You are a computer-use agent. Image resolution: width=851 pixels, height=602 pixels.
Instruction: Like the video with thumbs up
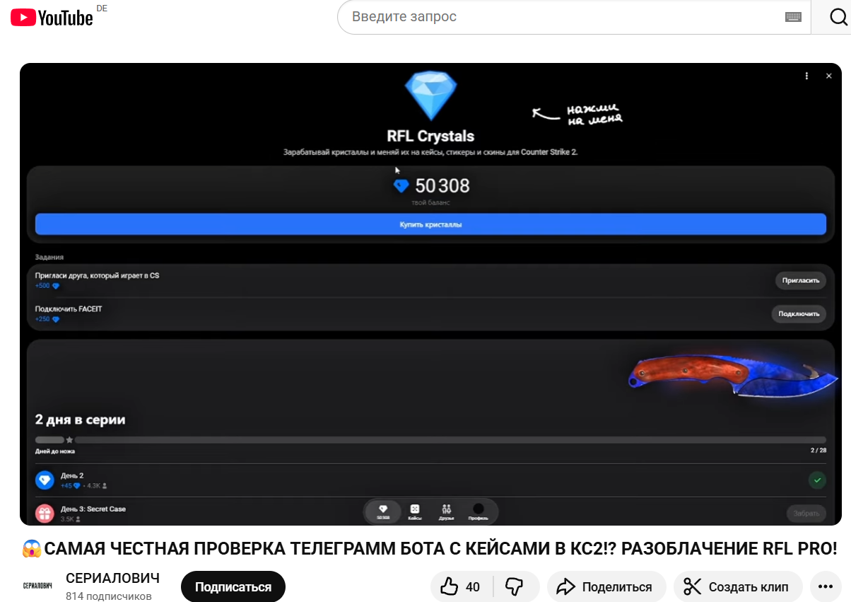[460, 586]
